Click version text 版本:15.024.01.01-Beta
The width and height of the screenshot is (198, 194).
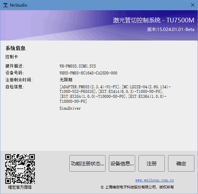[x=171, y=29]
